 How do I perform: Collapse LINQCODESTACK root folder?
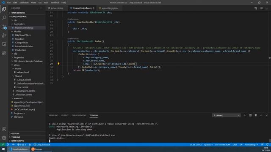[27, 16]
